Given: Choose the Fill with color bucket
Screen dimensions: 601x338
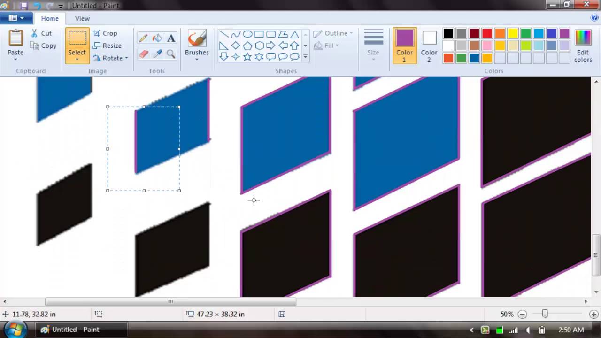Looking at the screenshot, I should tap(157, 38).
